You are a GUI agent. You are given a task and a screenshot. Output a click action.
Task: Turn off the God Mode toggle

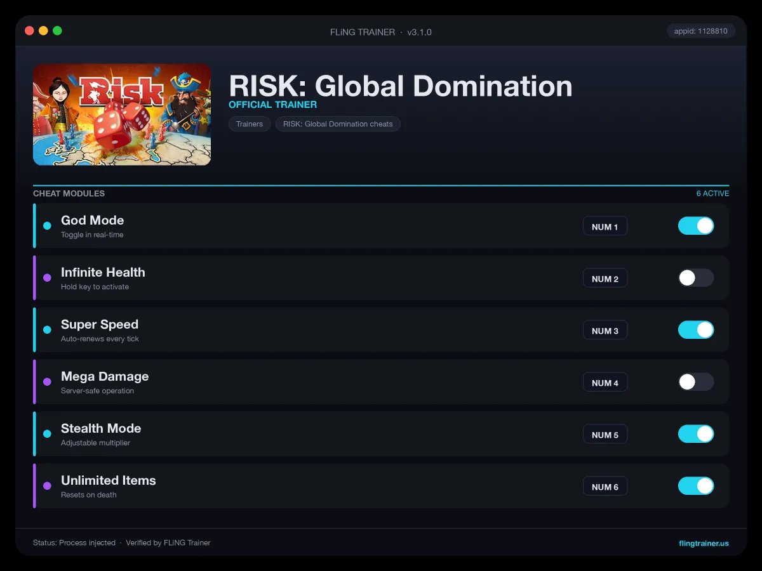click(696, 226)
